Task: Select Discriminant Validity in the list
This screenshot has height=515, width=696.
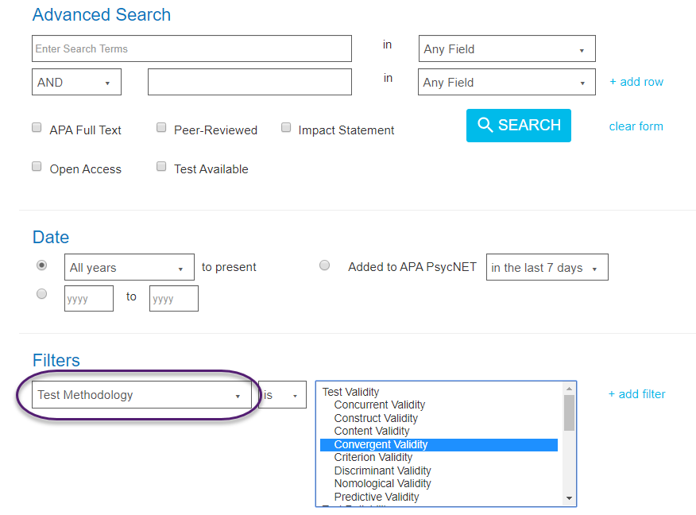Action: pos(383,470)
